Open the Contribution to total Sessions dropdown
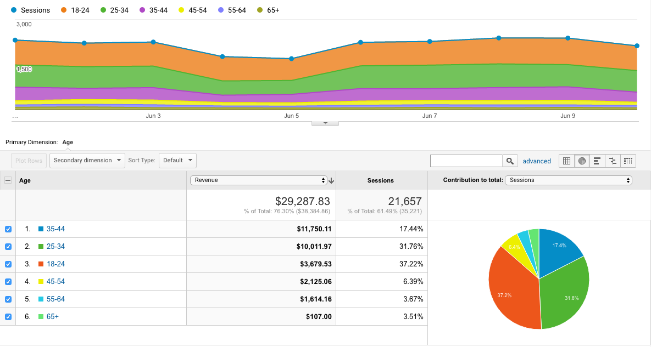This screenshot has height=347, width=651. click(x=568, y=180)
